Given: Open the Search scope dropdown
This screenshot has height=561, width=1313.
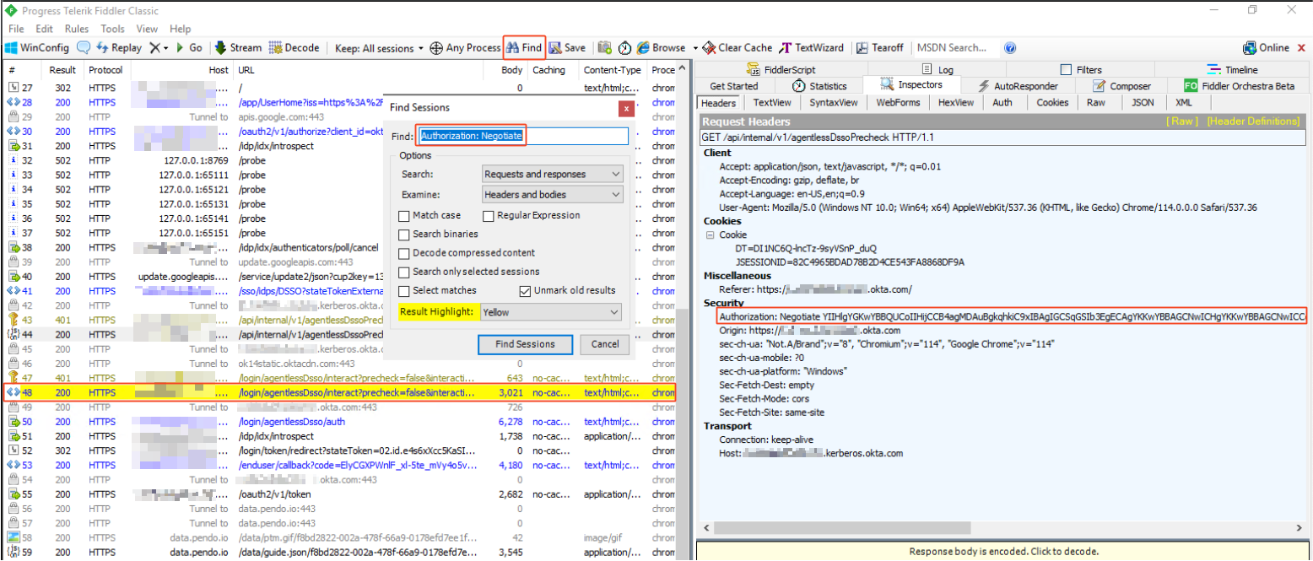Looking at the screenshot, I should coord(553,174).
